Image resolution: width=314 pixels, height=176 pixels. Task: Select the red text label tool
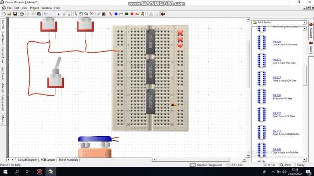pos(137,14)
